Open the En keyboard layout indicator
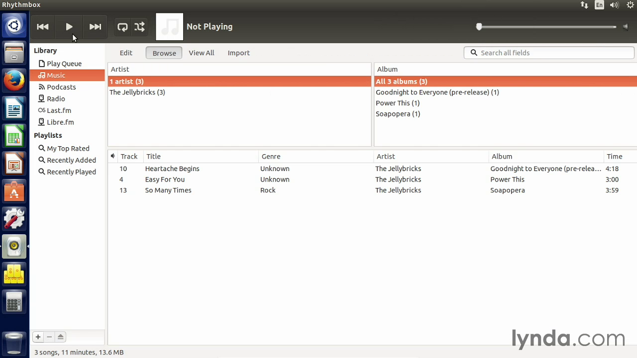Screen dimensions: 637x358 599,5
